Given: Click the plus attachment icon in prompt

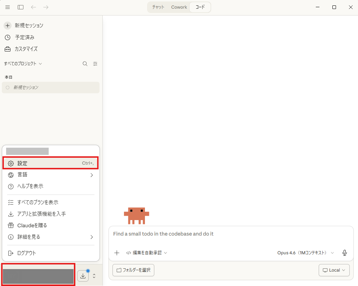Looking at the screenshot, I should click(x=117, y=253).
